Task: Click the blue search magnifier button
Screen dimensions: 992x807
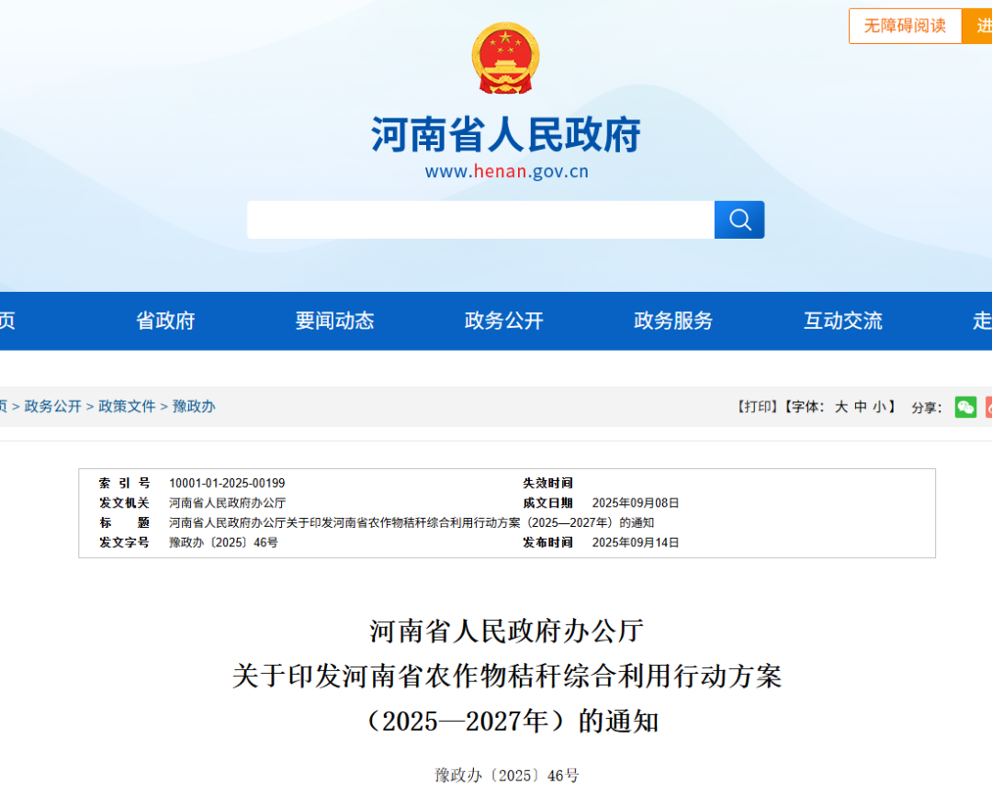Action: [738, 219]
